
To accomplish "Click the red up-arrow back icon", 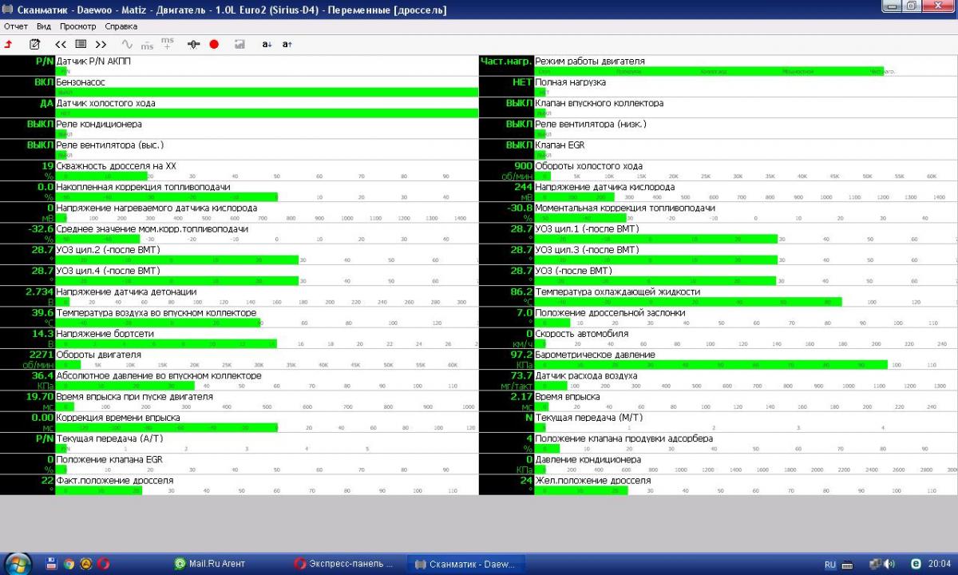I will tap(8, 44).
